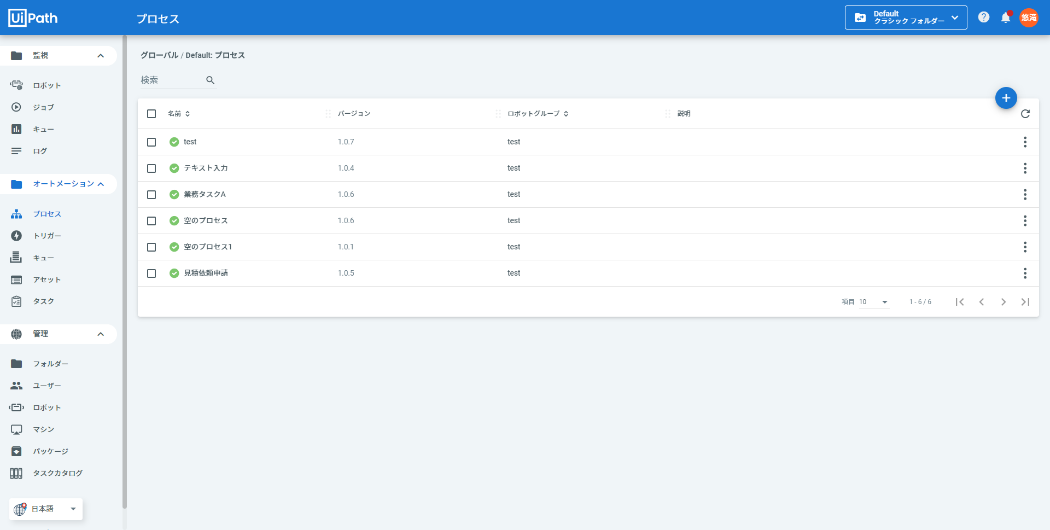The image size is (1050, 530).
Task: Click the blue add process plus button
Action: pyautogui.click(x=1006, y=98)
